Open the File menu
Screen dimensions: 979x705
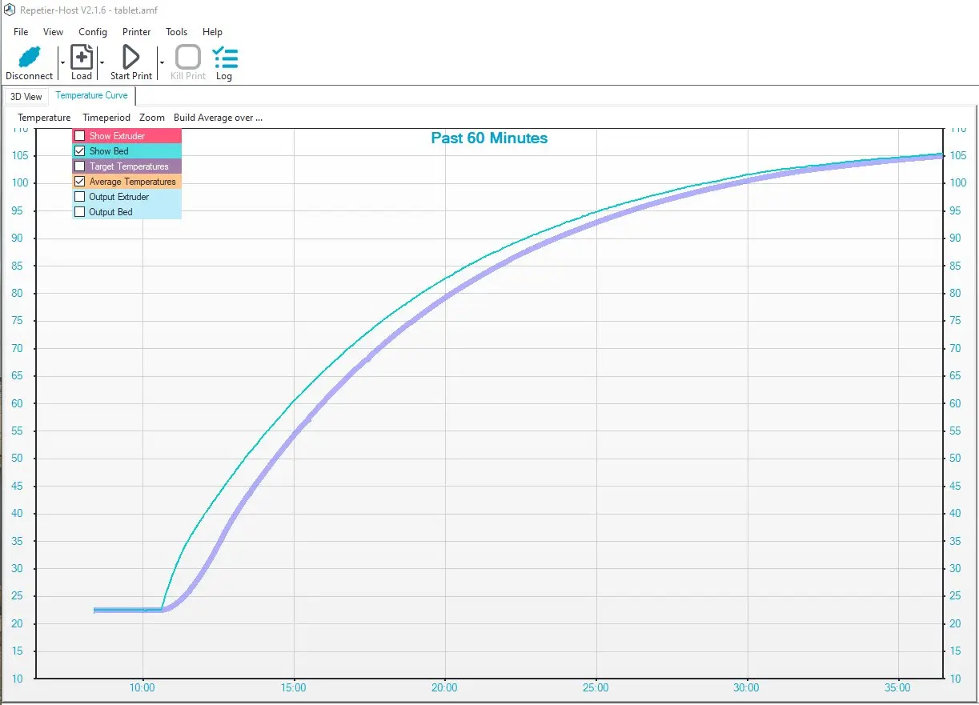pyautogui.click(x=21, y=32)
